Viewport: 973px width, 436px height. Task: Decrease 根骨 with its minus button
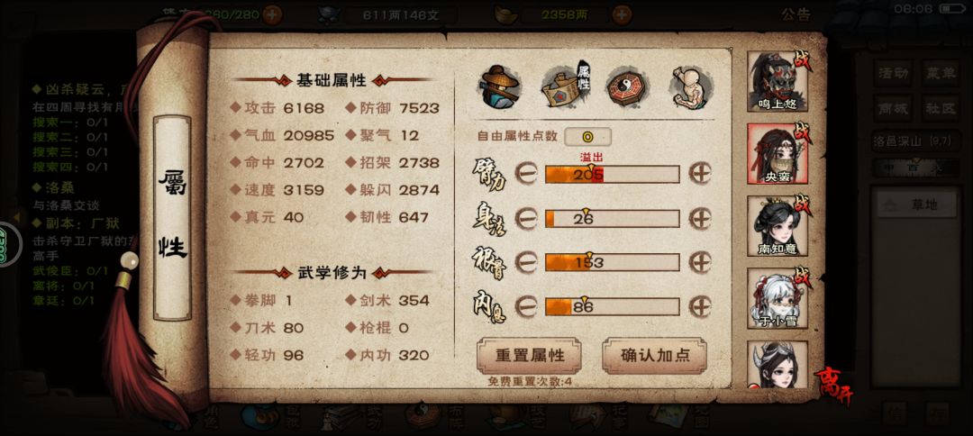click(x=525, y=262)
